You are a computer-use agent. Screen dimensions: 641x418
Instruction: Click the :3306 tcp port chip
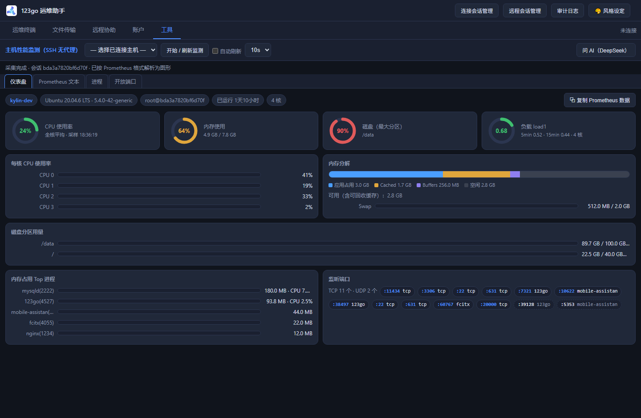(434, 291)
